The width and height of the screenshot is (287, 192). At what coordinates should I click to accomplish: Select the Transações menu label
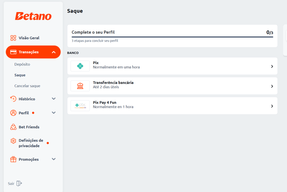[29, 52]
